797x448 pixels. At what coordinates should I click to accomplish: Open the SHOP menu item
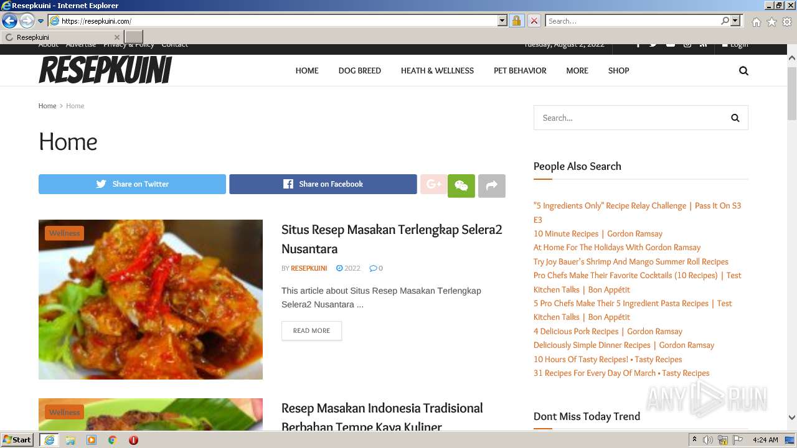pyautogui.click(x=619, y=71)
